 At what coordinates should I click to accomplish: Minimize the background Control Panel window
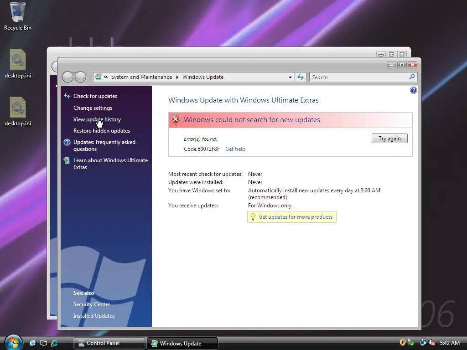tap(381, 54)
